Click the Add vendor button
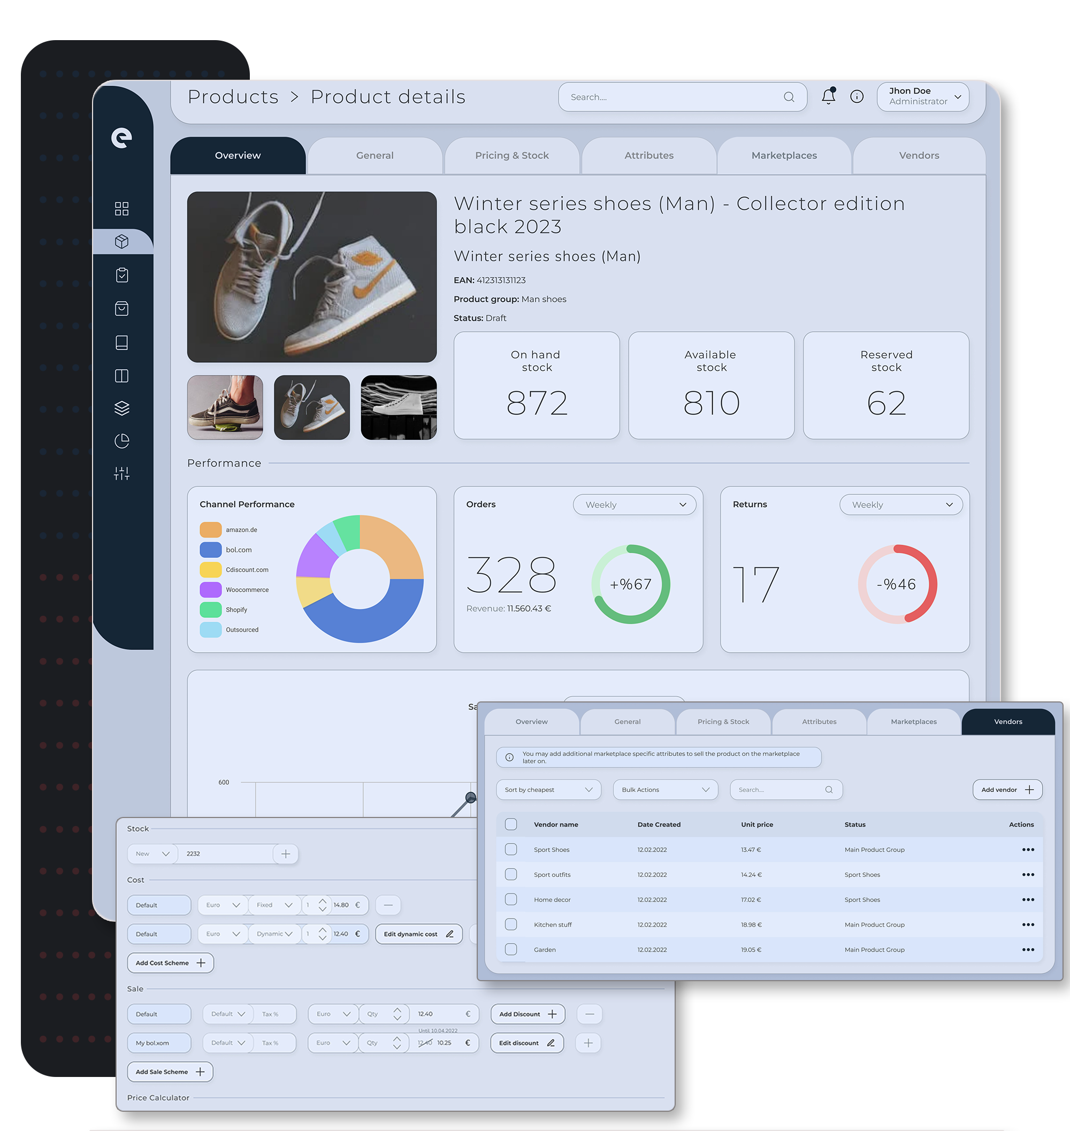The height and width of the screenshot is (1131, 1070). pyautogui.click(x=1007, y=790)
